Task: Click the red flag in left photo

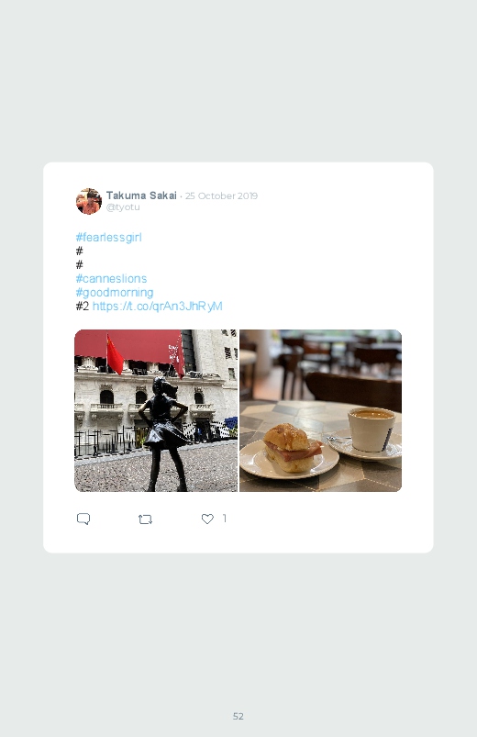Action: point(114,354)
